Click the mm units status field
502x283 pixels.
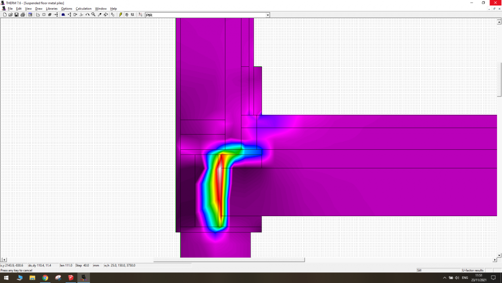pyautogui.click(x=97, y=265)
